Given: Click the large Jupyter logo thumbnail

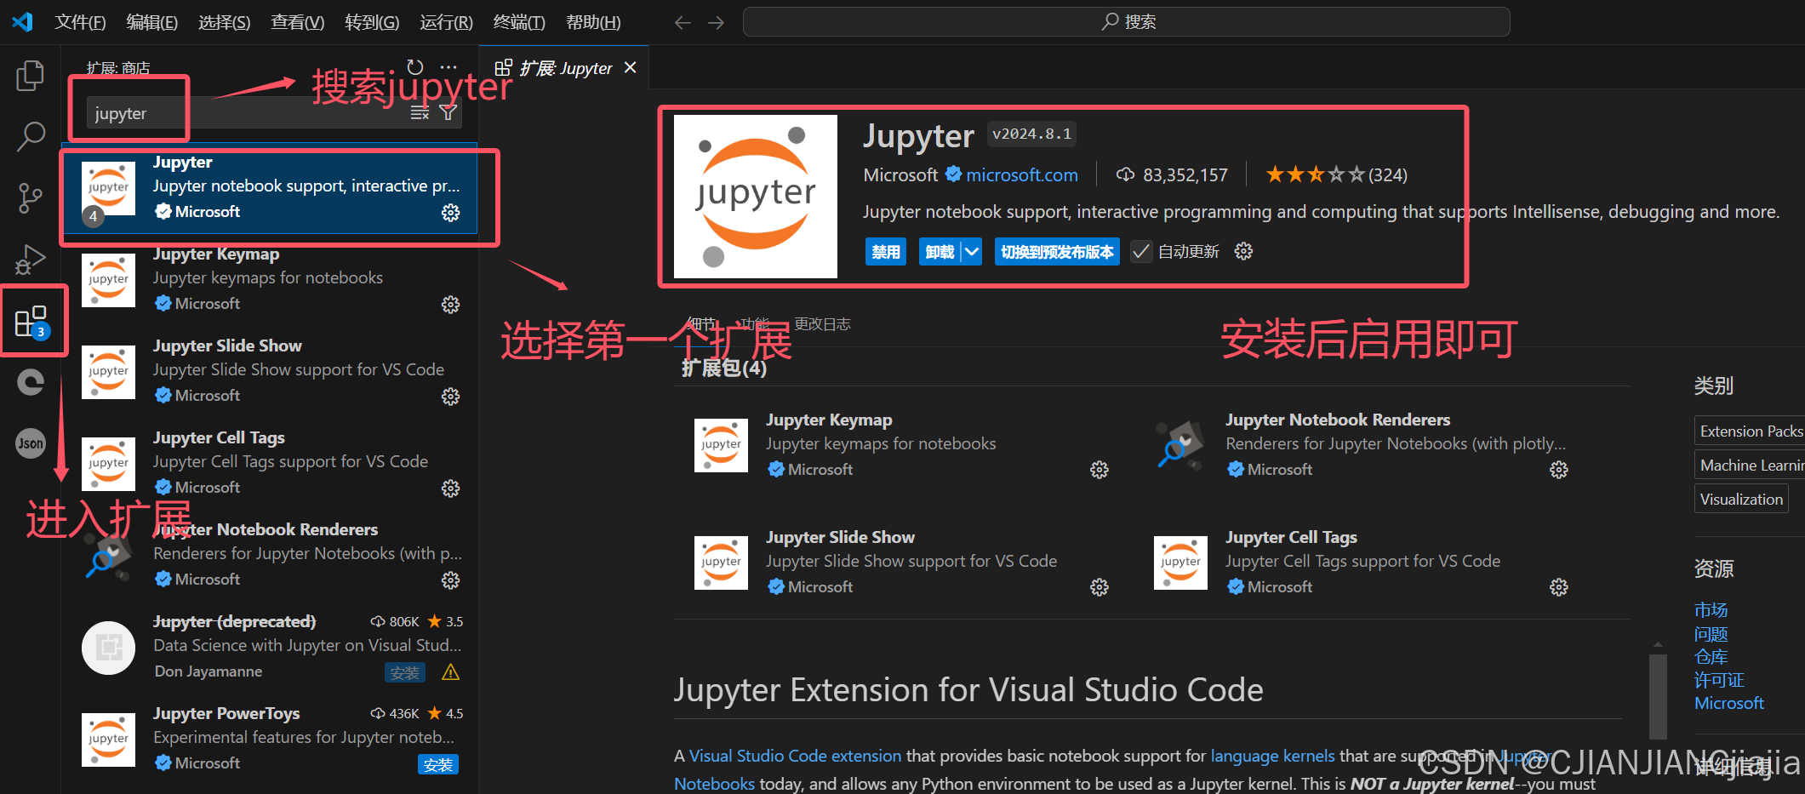Looking at the screenshot, I should point(756,197).
